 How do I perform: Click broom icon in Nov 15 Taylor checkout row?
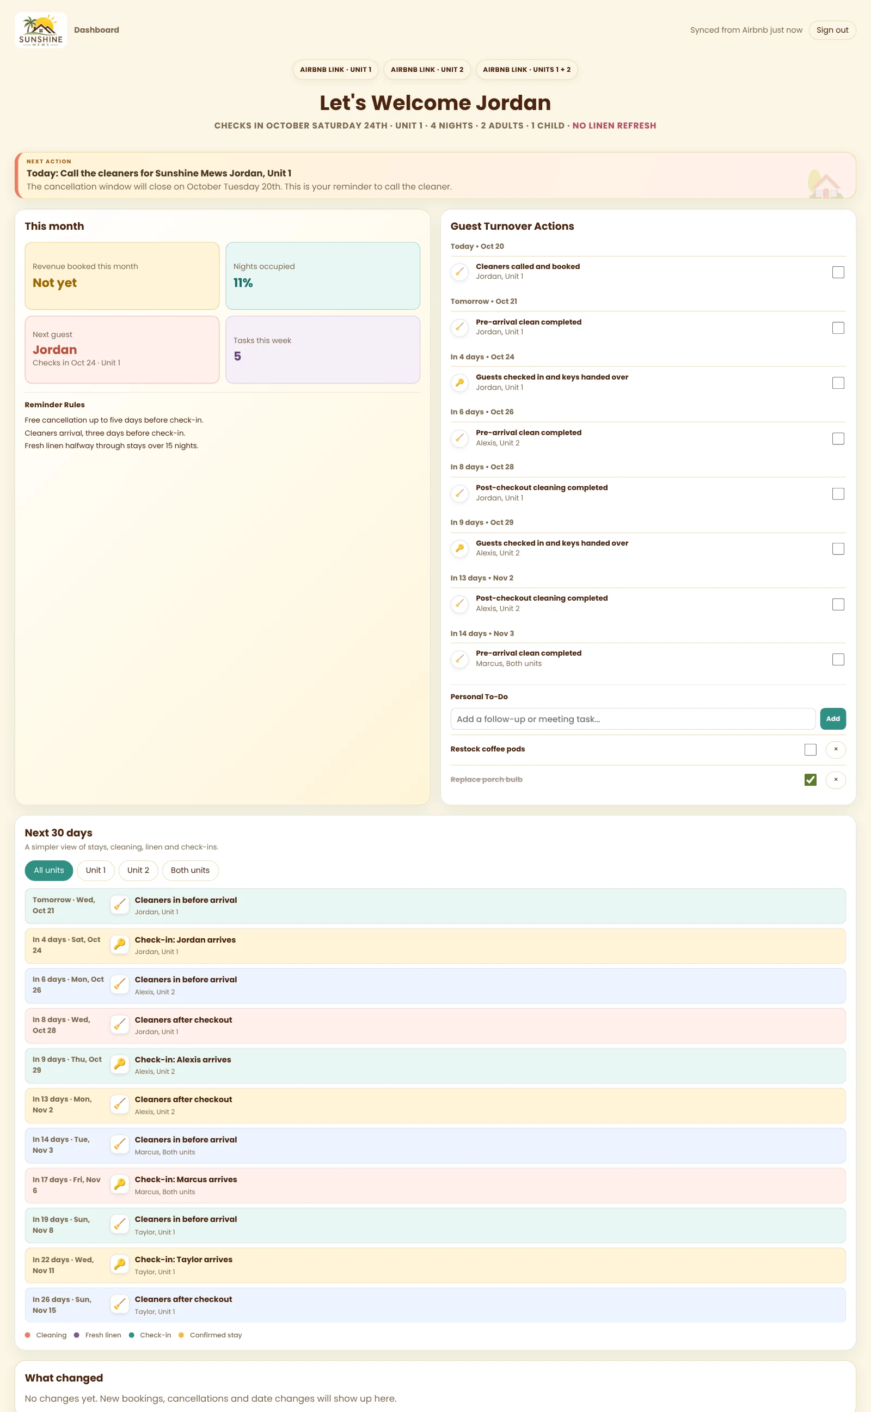[x=120, y=1304]
